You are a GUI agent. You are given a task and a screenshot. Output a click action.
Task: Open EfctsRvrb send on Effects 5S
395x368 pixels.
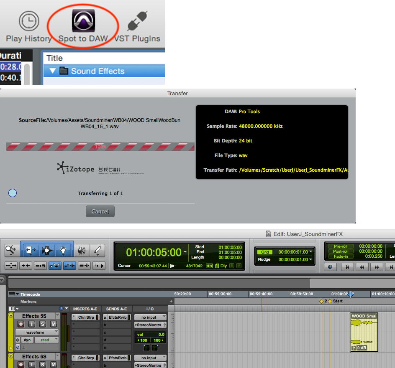pyautogui.click(x=117, y=317)
